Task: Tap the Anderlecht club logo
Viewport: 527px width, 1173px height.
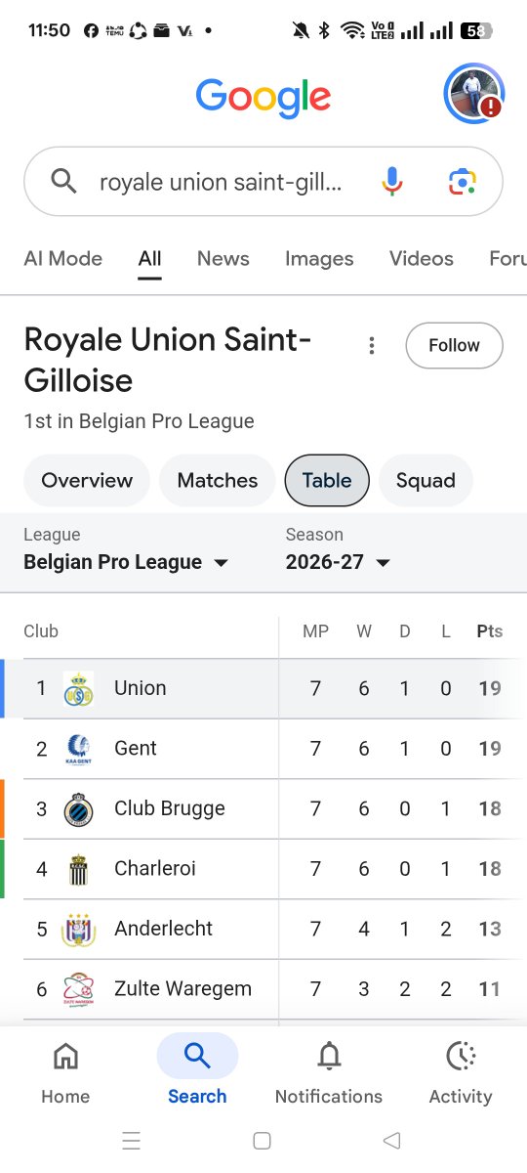Action: coord(78,930)
